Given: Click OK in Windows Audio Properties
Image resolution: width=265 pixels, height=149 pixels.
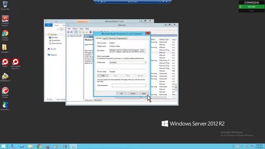Looking at the screenshot, I should 121,94.
